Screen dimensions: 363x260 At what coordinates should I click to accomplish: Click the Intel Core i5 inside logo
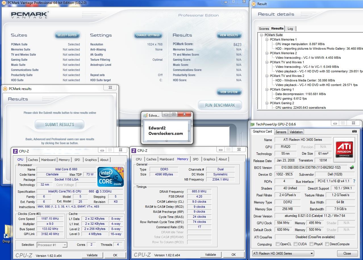pos(110,177)
